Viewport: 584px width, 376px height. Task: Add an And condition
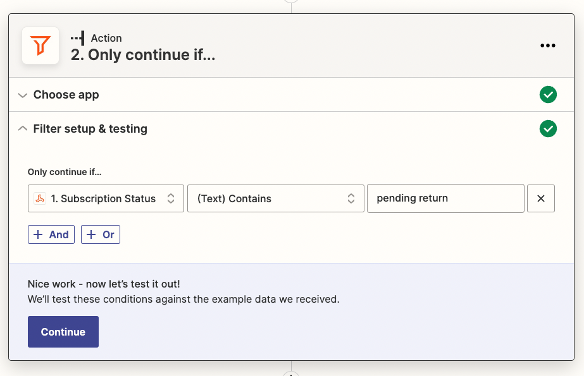click(x=51, y=234)
